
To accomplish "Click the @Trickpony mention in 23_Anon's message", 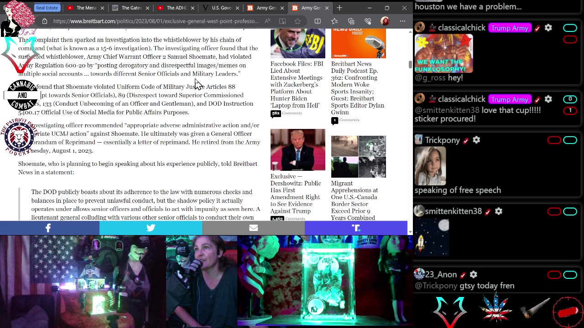I will pyautogui.click(x=436, y=286).
